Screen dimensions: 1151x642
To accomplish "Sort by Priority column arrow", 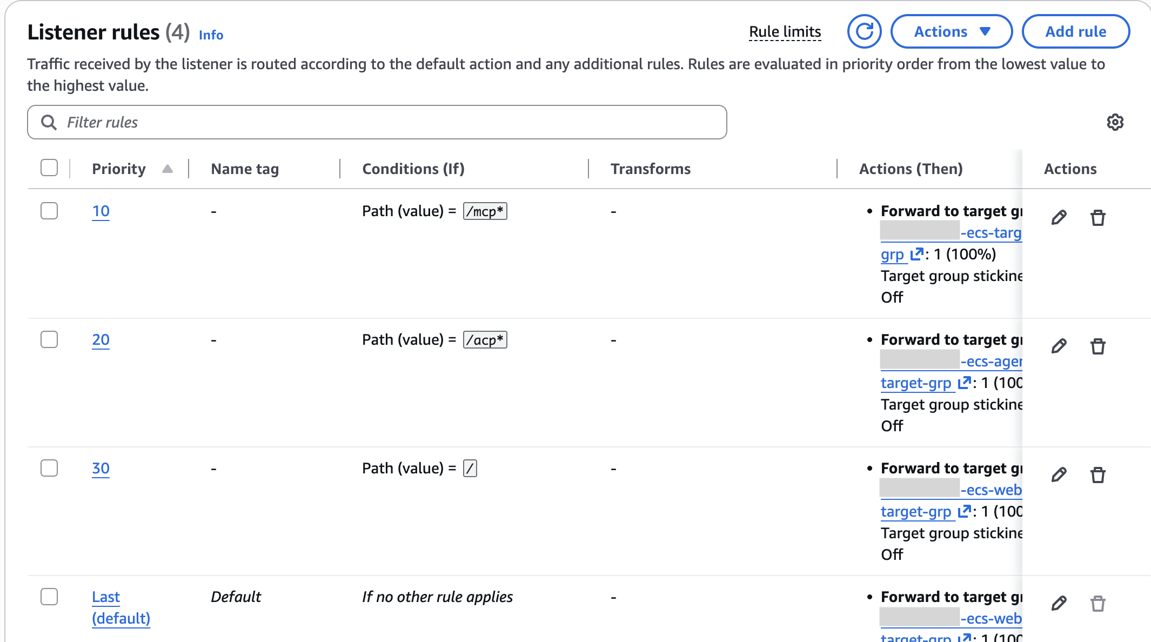I will [168, 169].
